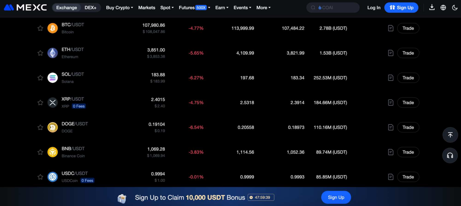
Task: Click Log In link
Action: click(x=374, y=7)
